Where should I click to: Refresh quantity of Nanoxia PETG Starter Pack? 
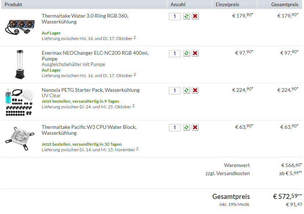(x=187, y=90)
